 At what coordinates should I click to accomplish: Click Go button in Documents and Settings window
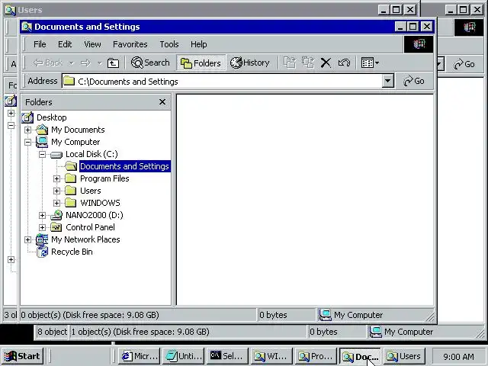pyautogui.click(x=414, y=82)
